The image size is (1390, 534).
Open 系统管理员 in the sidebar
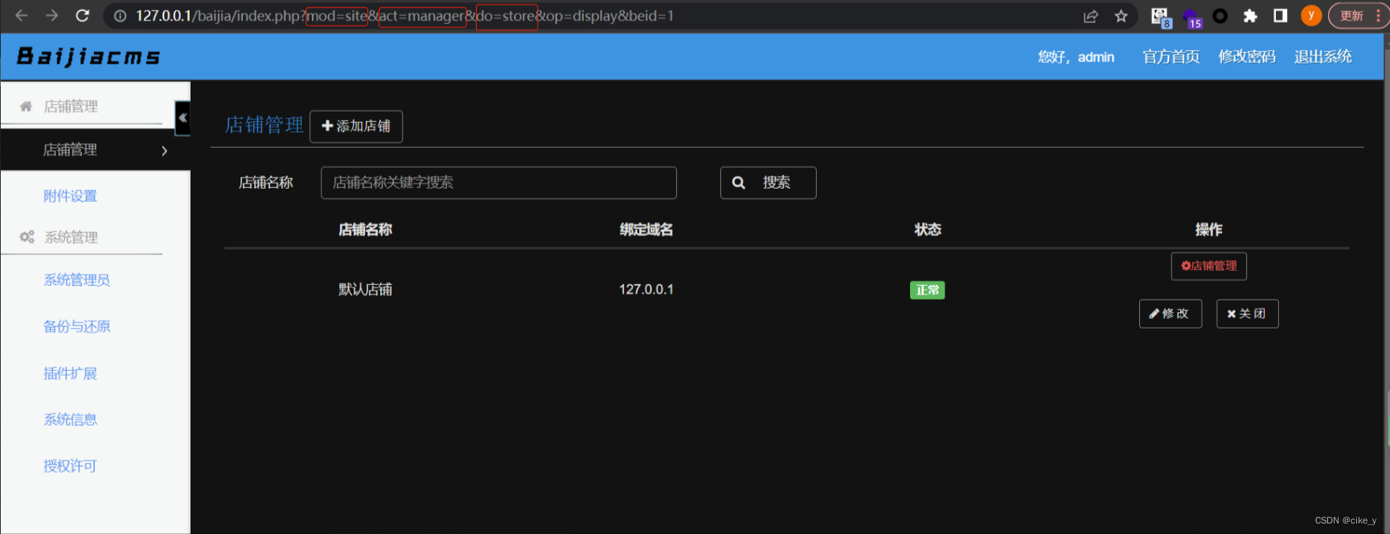click(x=76, y=279)
